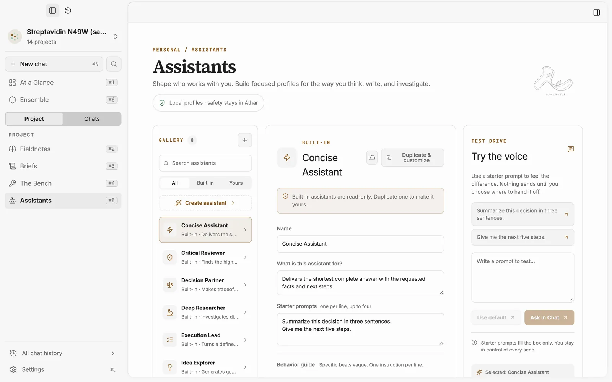Switch sidebar to the Project tab
Viewport: 612px width, 382px height.
(34, 119)
